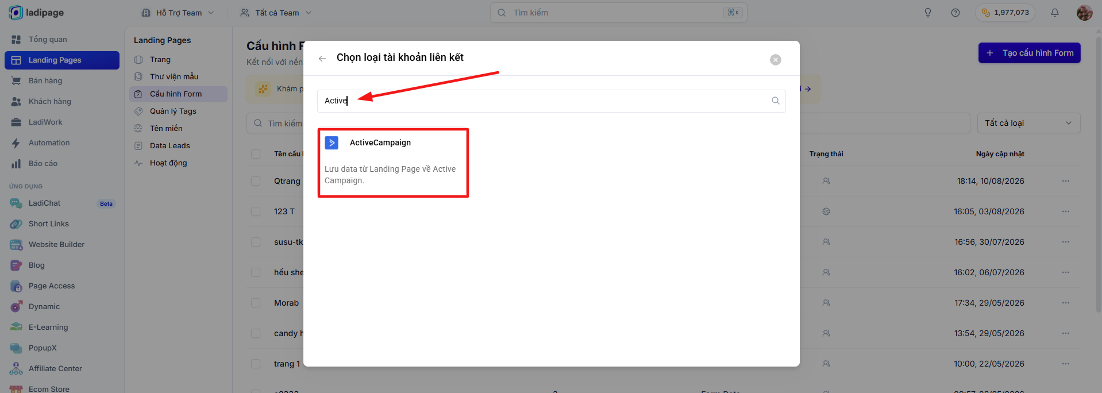Viewport: 1102px width, 393px height.
Task: Click the Ngày cập nhật column header
Action: (x=1000, y=154)
